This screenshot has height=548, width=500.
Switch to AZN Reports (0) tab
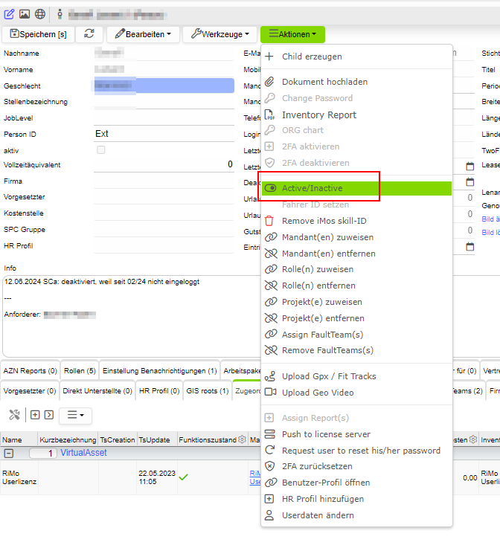click(x=30, y=371)
